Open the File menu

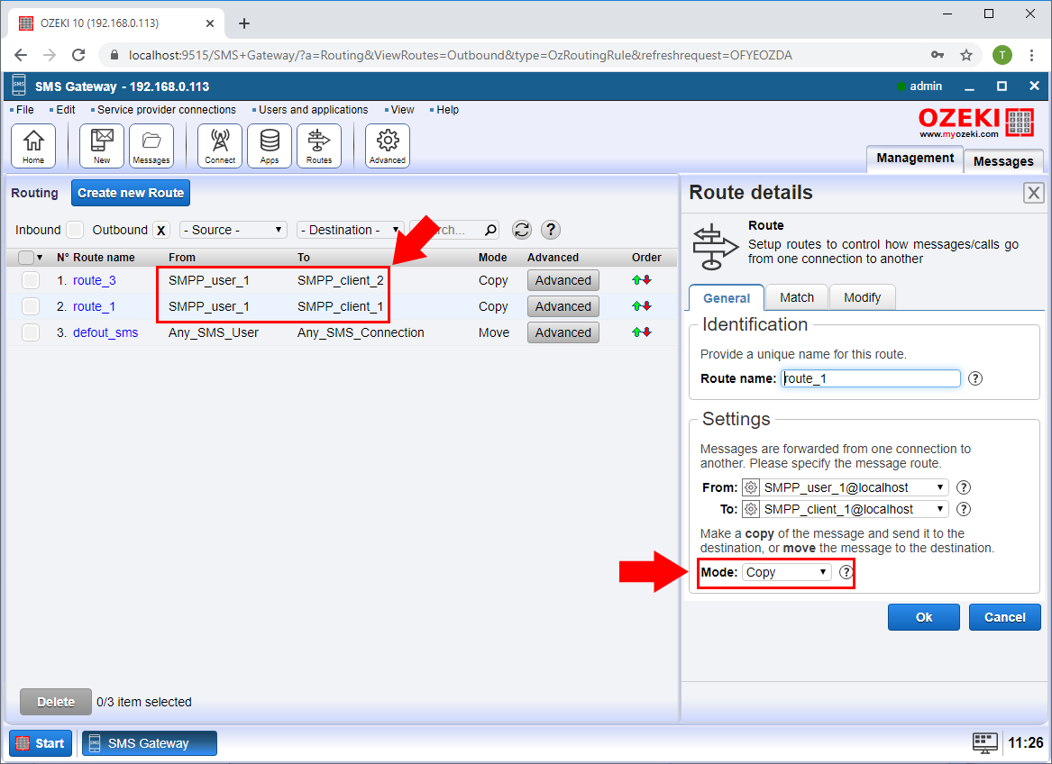(x=25, y=110)
